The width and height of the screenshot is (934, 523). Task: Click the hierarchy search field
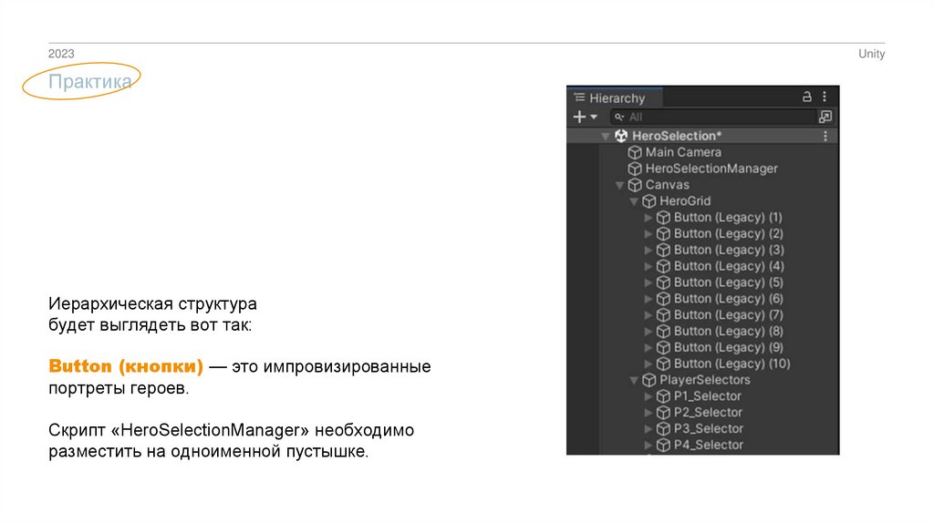tap(716, 117)
